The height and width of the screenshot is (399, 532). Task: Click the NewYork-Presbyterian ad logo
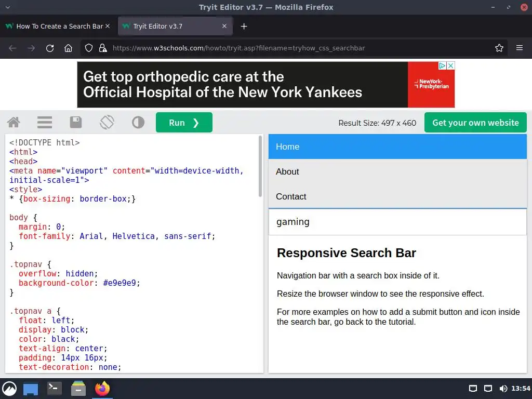point(431,84)
